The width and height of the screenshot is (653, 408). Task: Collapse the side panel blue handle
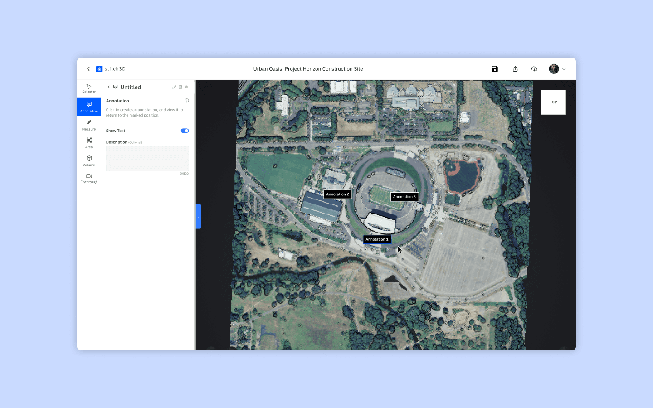pyautogui.click(x=198, y=217)
